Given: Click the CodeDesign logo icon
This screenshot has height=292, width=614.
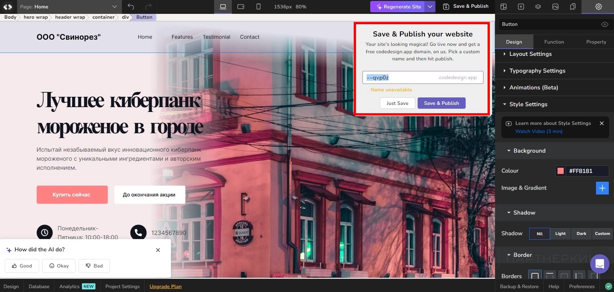Looking at the screenshot, I should click(8, 6).
